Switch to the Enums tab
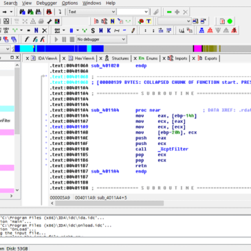Image resolution: width=251 pixels, height=251 pixels. pos(149,58)
